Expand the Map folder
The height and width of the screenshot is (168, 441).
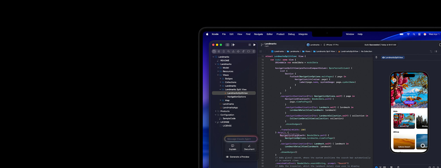(220, 100)
